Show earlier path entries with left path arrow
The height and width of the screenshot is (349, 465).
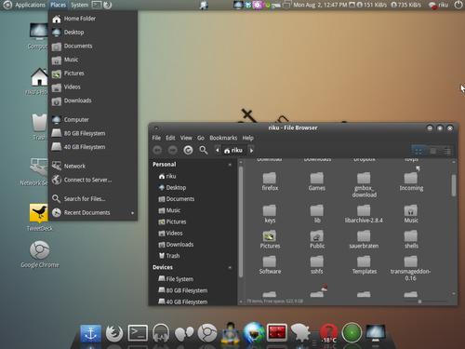(x=218, y=151)
